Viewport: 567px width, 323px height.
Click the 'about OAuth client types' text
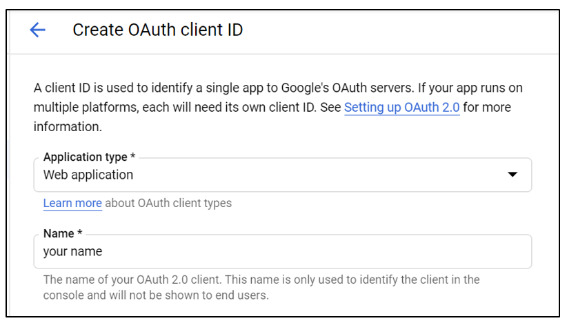click(x=168, y=203)
